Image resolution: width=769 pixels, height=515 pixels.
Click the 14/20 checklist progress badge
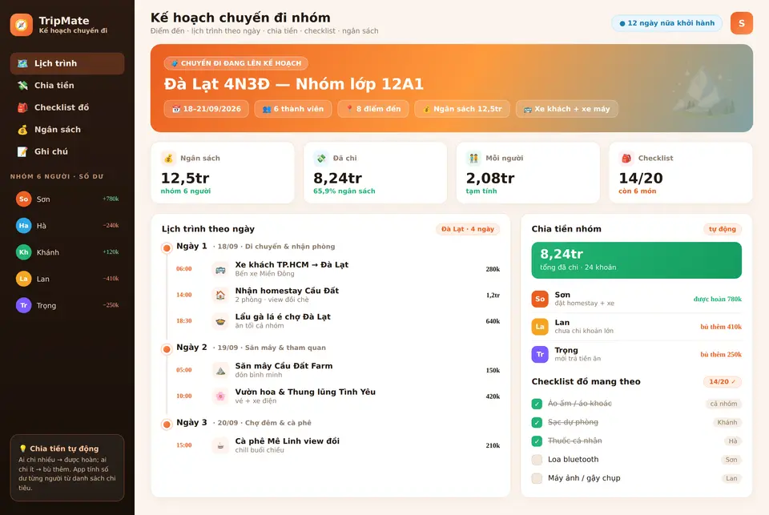723,381
